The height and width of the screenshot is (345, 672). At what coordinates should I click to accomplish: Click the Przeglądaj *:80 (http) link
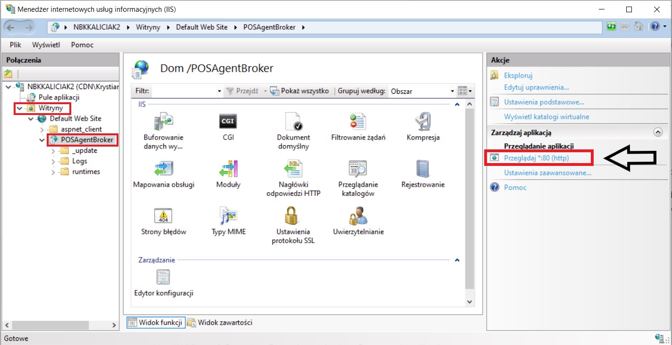point(536,158)
